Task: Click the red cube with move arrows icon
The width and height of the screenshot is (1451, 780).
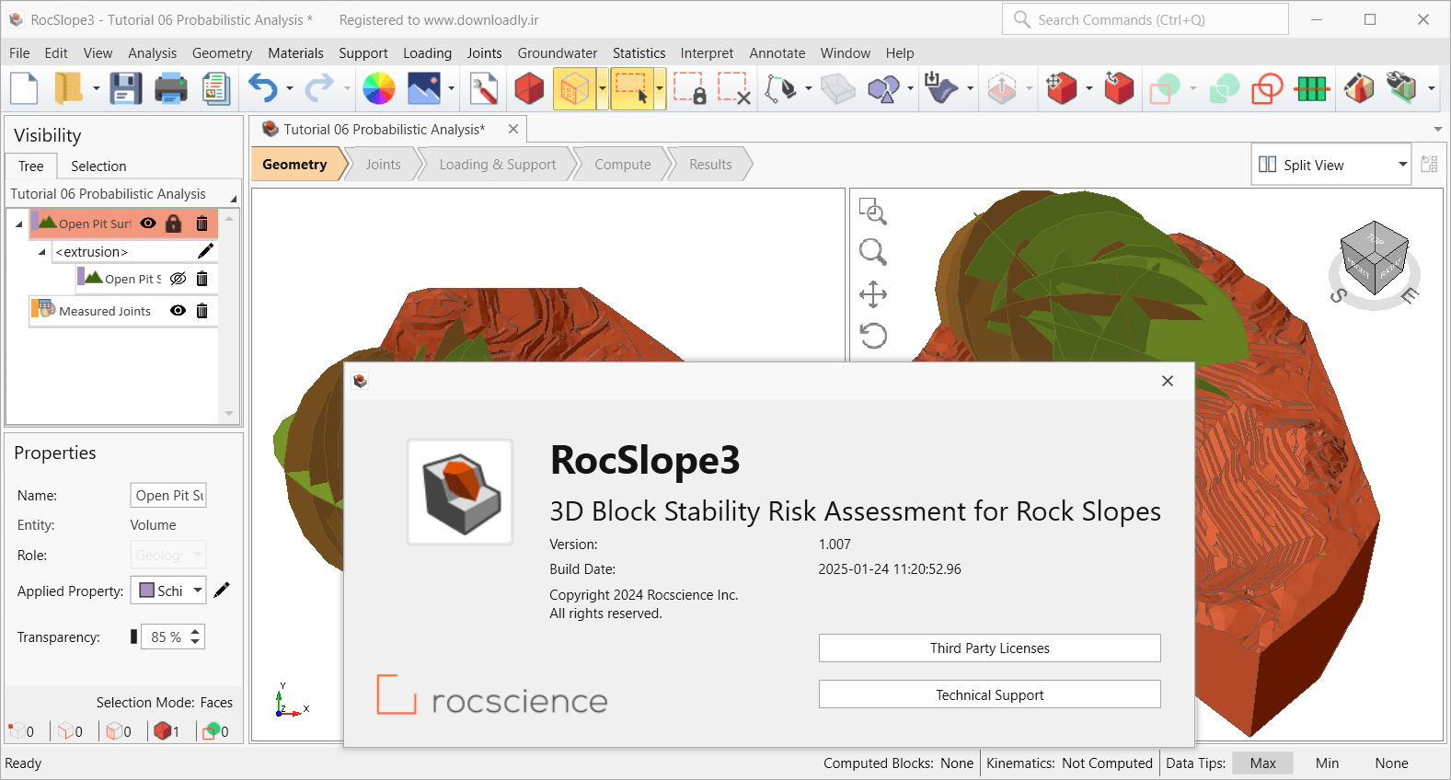Action: [x=1062, y=89]
